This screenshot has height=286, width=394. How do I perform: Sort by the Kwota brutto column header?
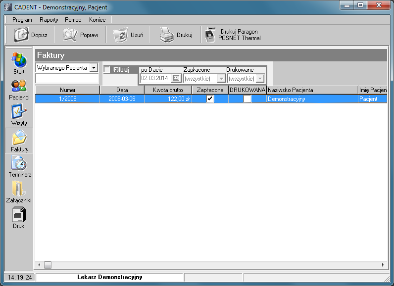(168, 90)
